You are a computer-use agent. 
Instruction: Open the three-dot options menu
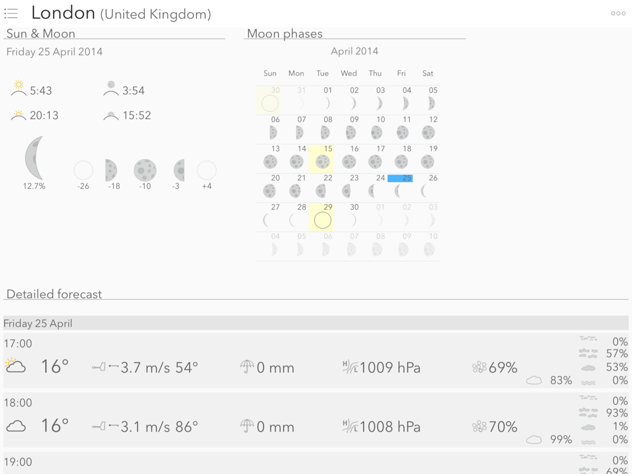[x=618, y=13]
